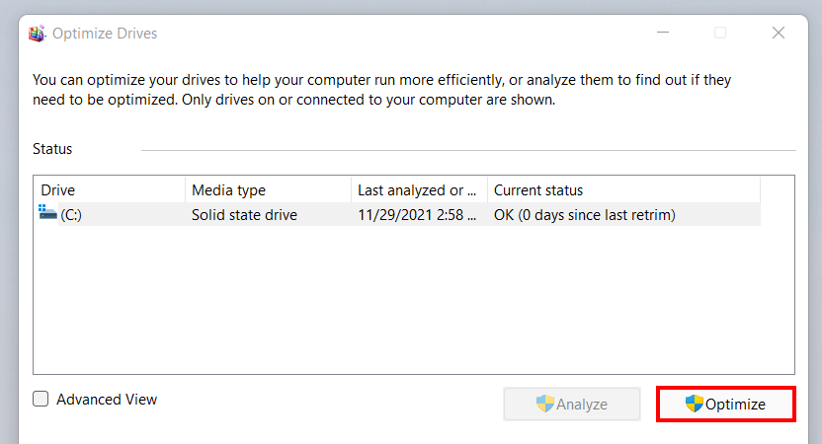Enable the Advanced View checkbox
Viewport: 822px width, 444px height.
[41, 399]
